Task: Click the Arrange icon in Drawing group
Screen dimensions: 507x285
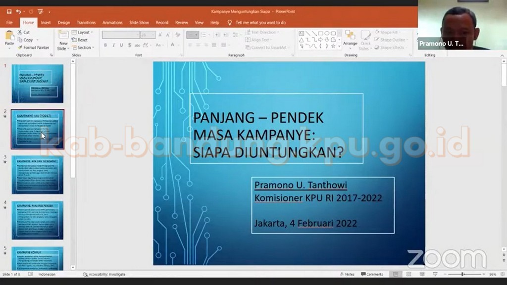Action: point(350,38)
